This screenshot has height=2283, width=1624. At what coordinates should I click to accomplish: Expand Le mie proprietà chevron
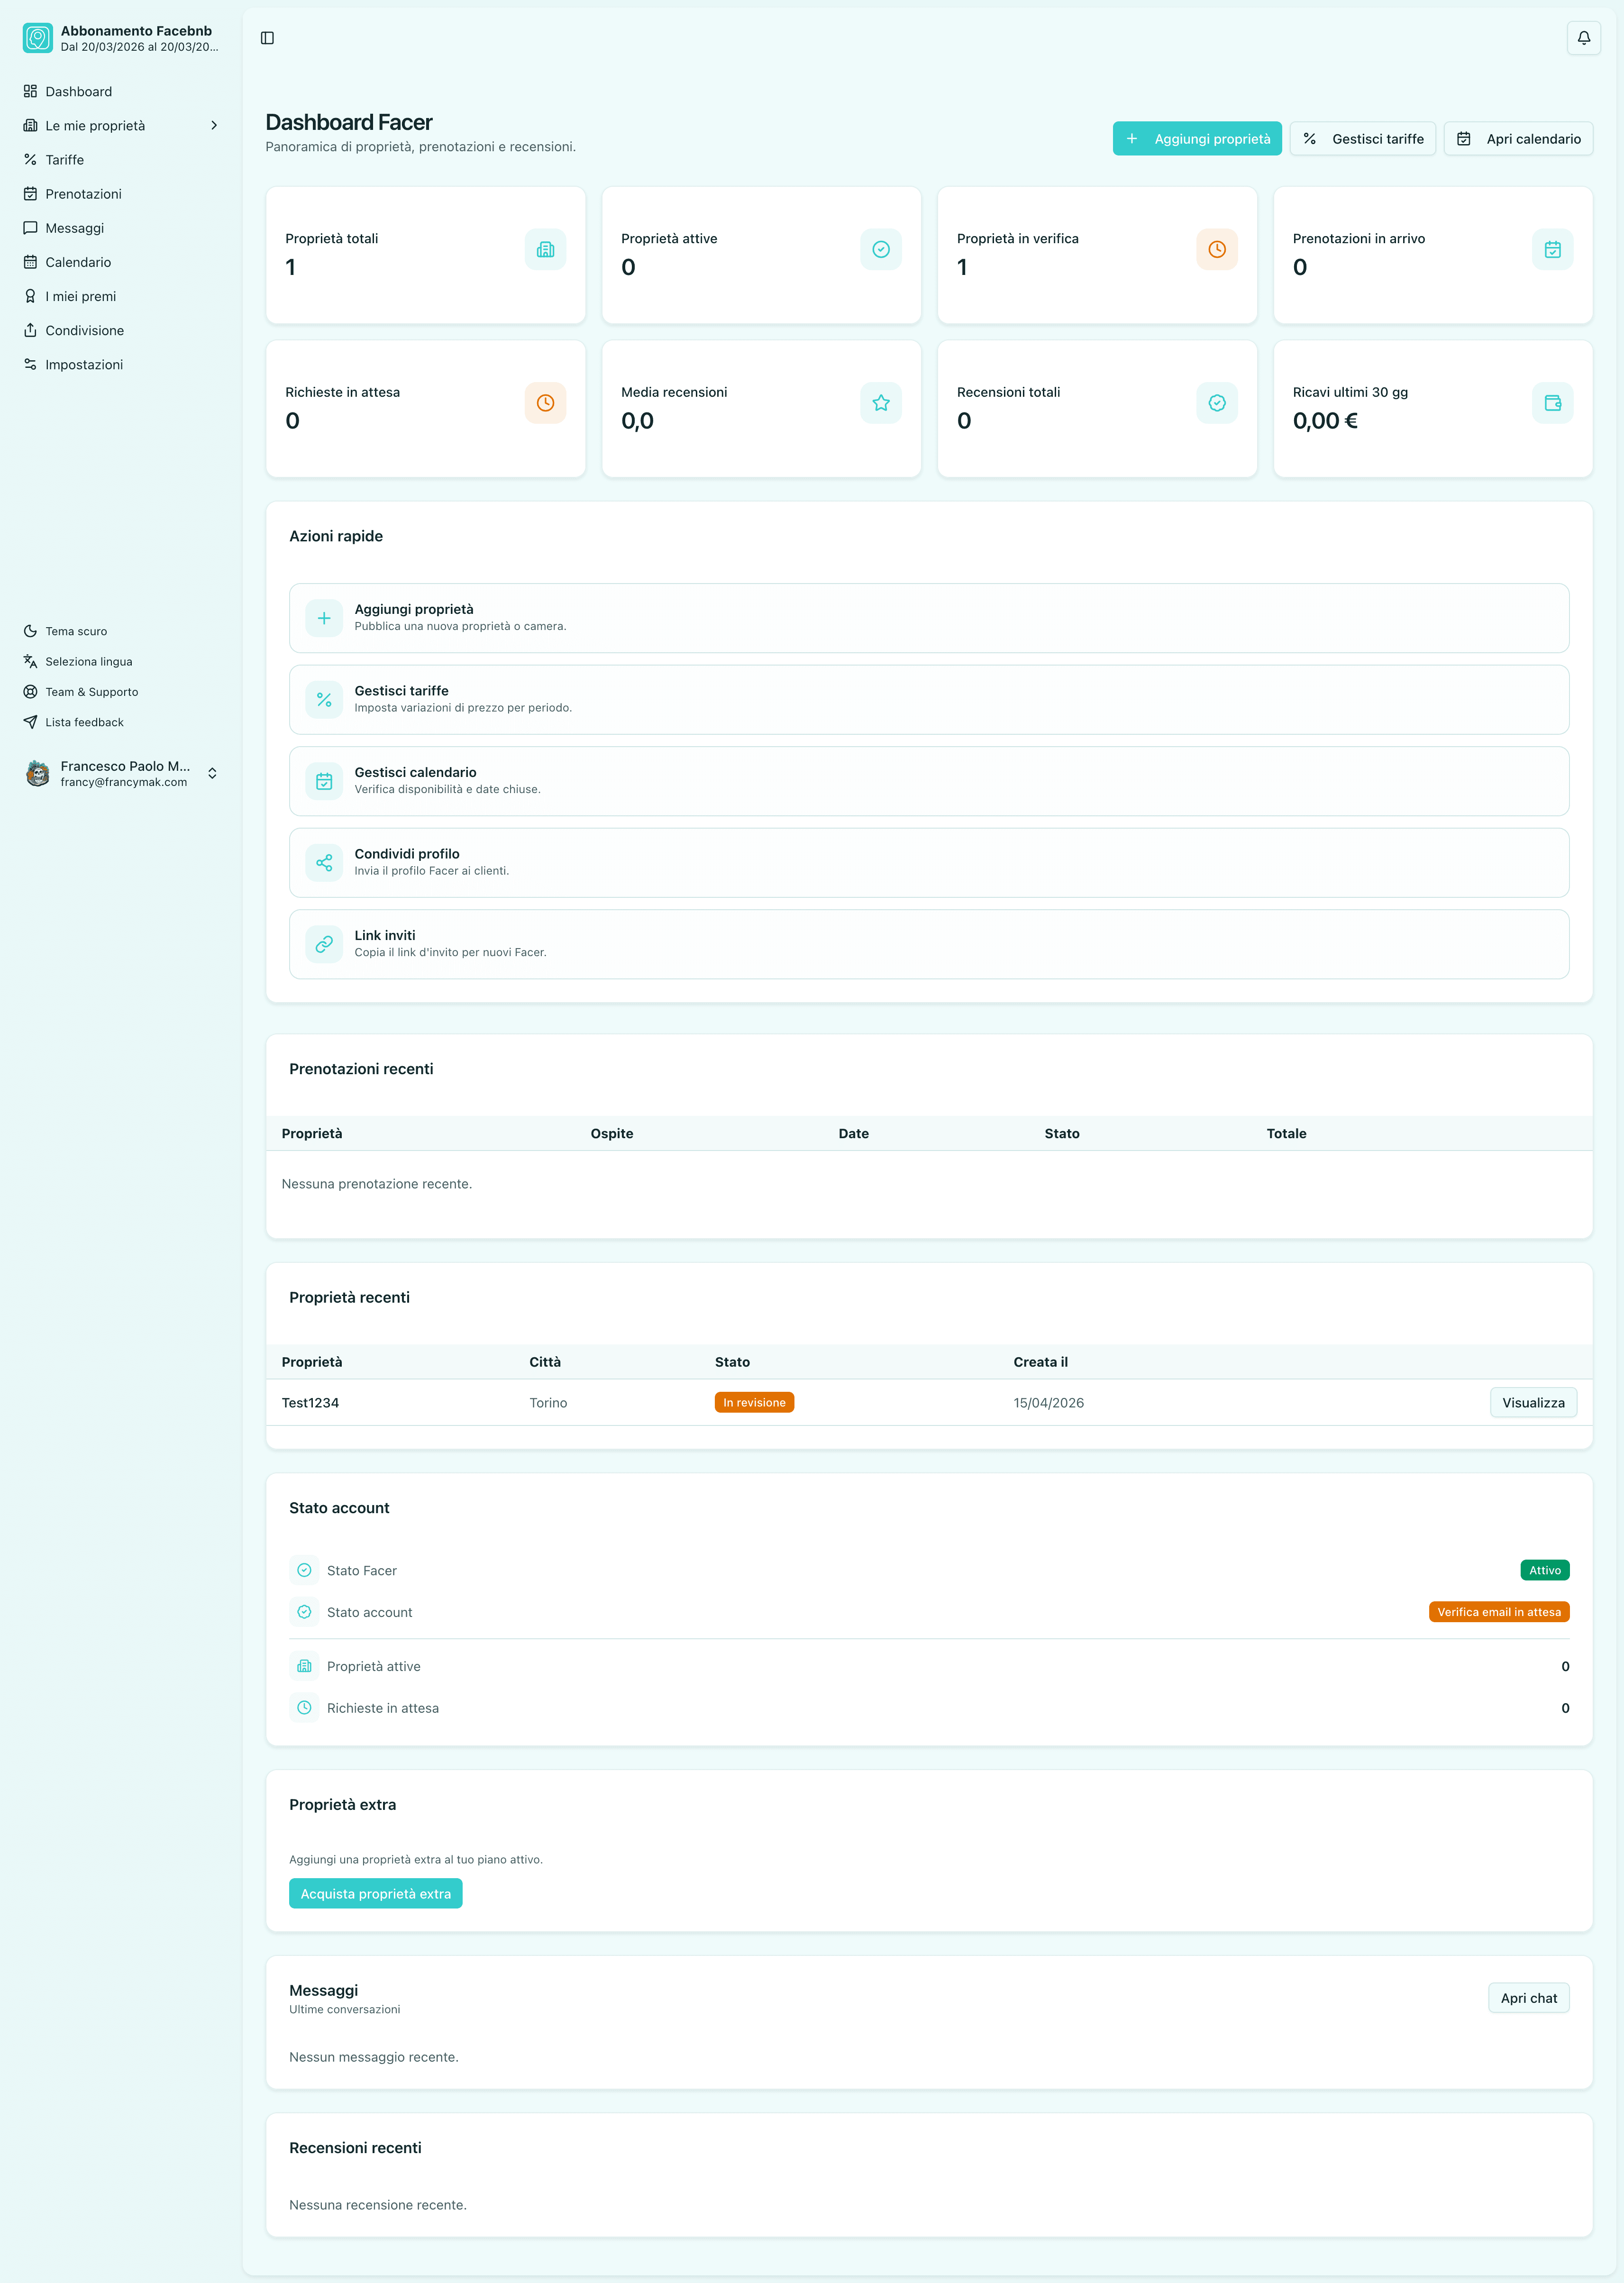pyautogui.click(x=214, y=126)
